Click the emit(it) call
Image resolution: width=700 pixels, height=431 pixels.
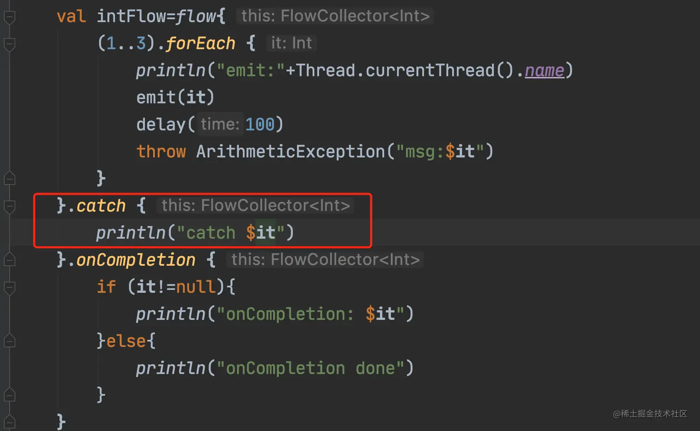(175, 97)
